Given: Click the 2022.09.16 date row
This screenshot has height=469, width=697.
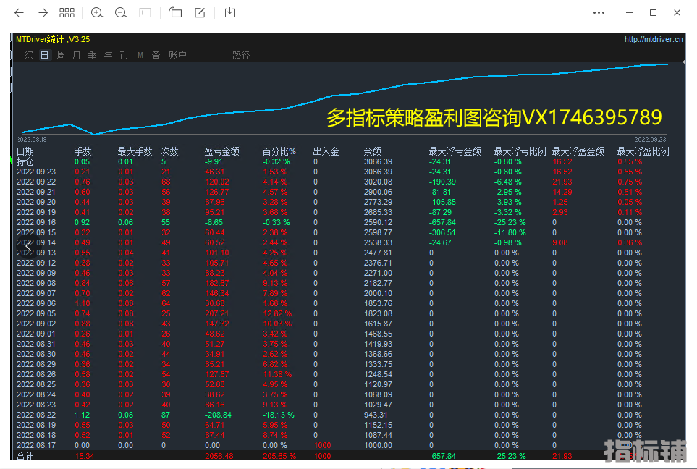Looking at the screenshot, I should [36, 222].
